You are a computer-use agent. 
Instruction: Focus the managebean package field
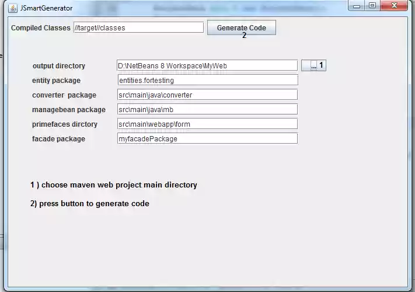point(208,109)
